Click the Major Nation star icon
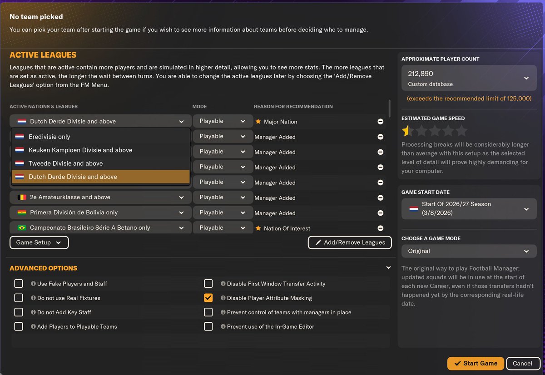Screen dimensions: 545x375 coord(258,122)
